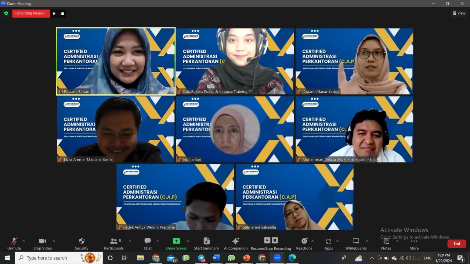Unmute the microphone in Zoom toolbar
Viewport: 470px width, 264px height.
tap(14, 244)
